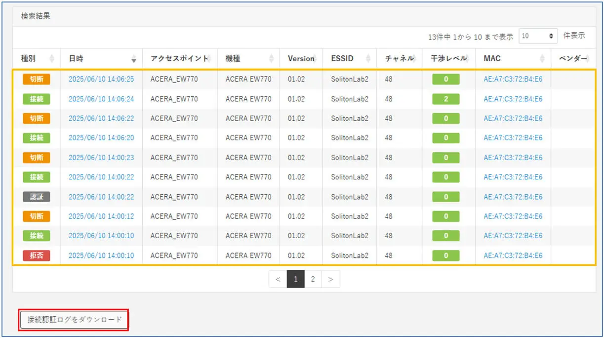Sort by 日時 column sort arrows
Image resolution: width=604 pixels, height=338 pixels.
(134, 59)
